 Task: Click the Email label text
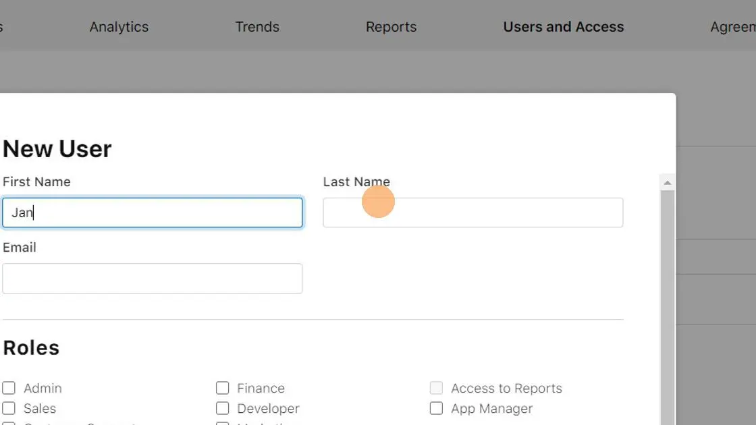click(20, 248)
